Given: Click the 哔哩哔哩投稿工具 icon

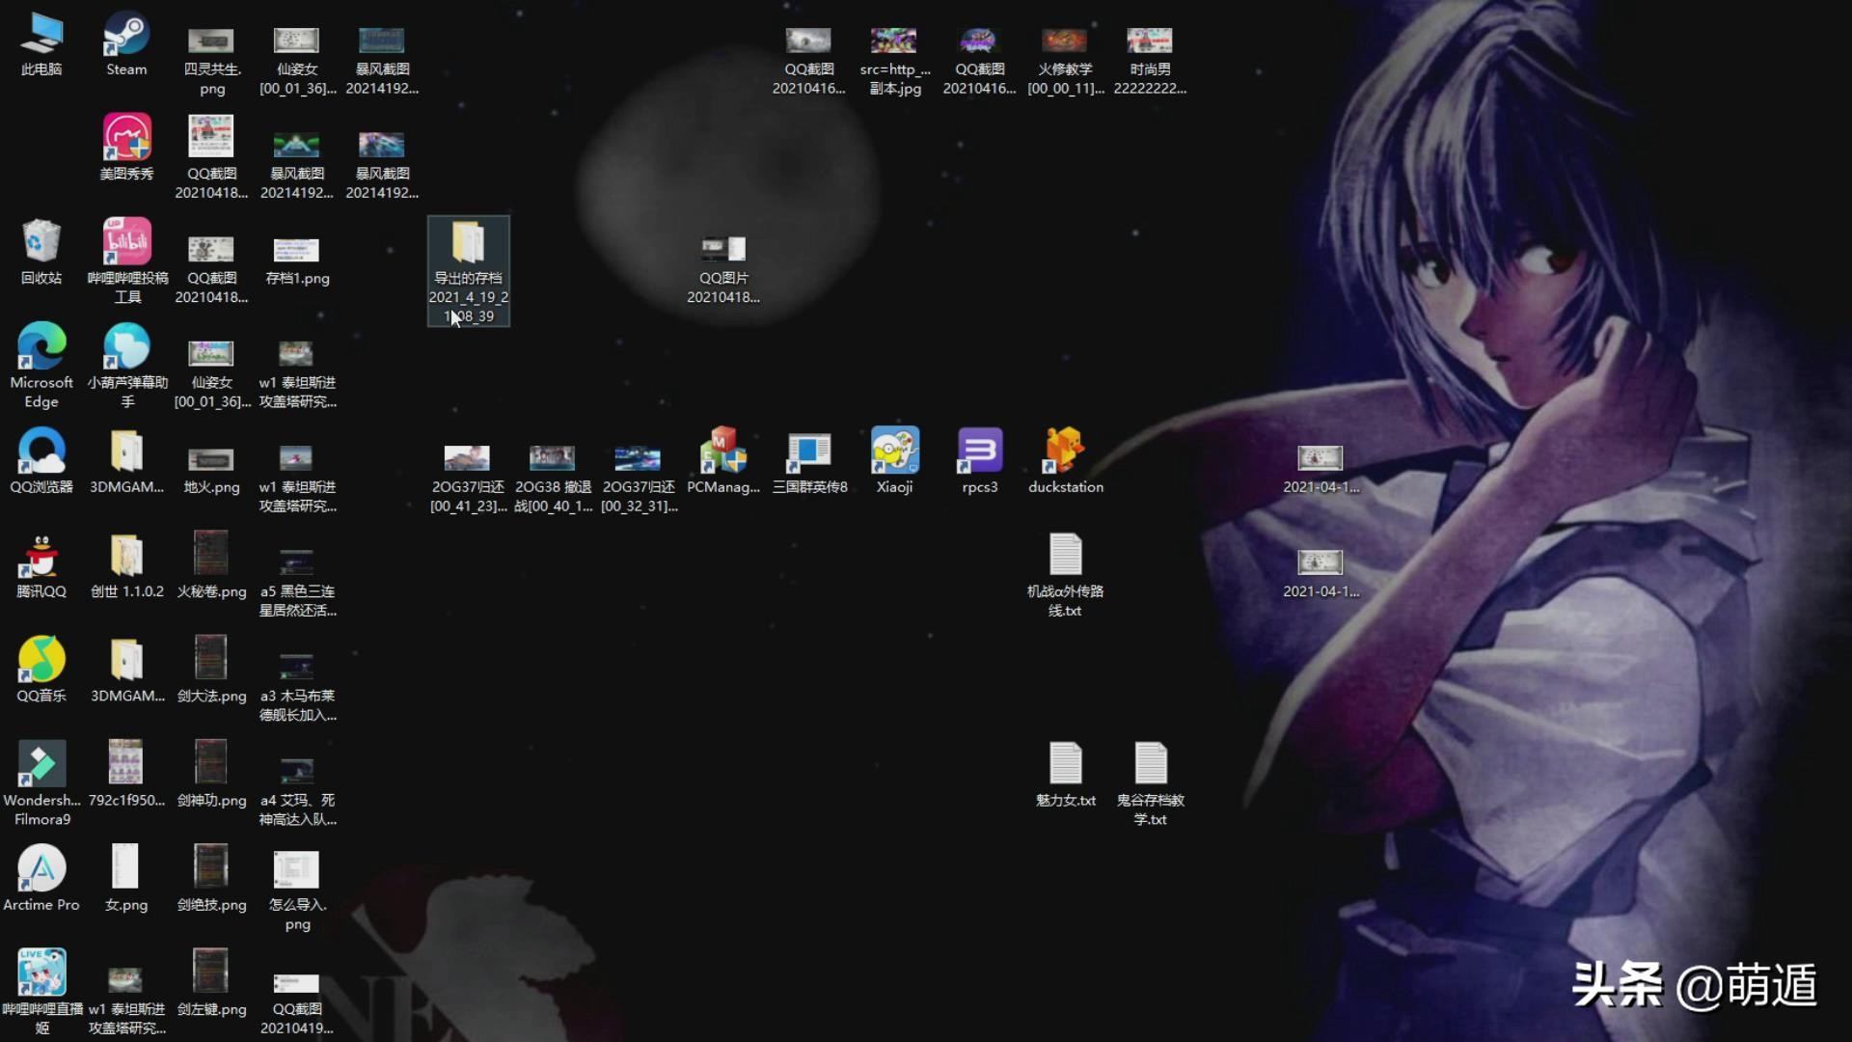Looking at the screenshot, I should click(126, 243).
